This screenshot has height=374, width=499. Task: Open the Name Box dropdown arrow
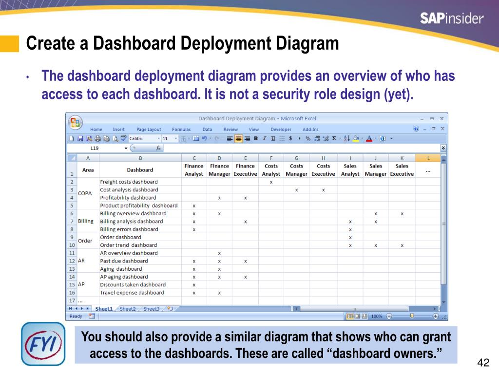click(126, 148)
